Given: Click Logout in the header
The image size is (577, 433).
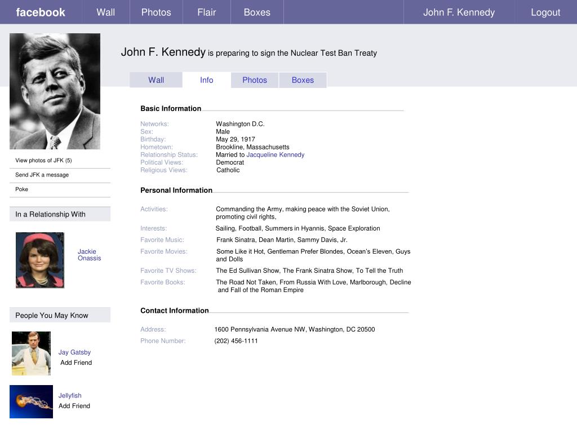Looking at the screenshot, I should [545, 12].
